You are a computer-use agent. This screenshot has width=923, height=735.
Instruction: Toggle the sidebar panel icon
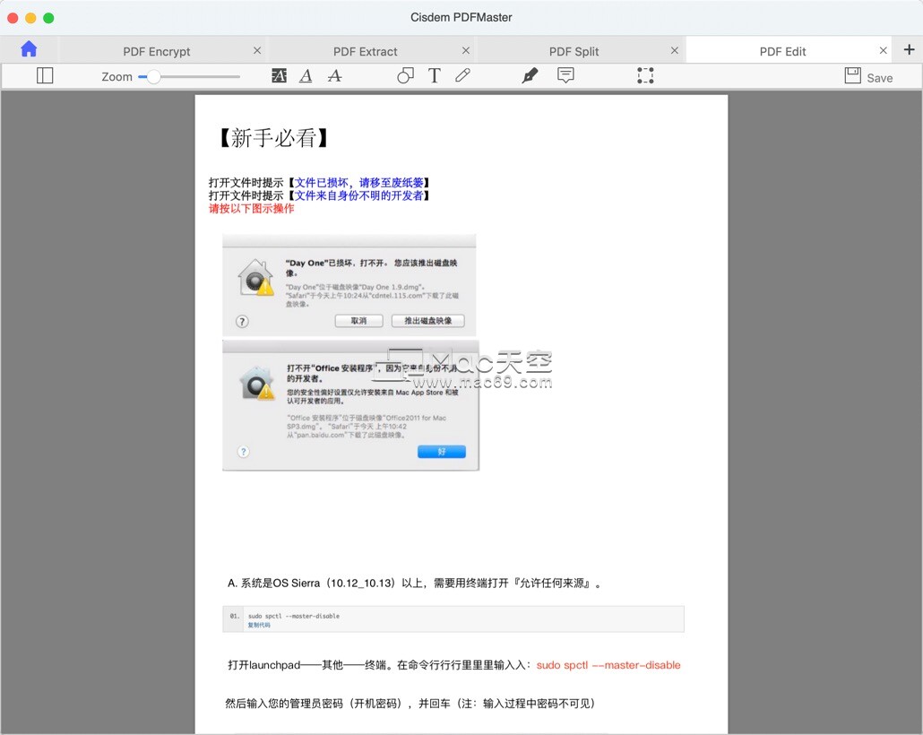point(45,75)
